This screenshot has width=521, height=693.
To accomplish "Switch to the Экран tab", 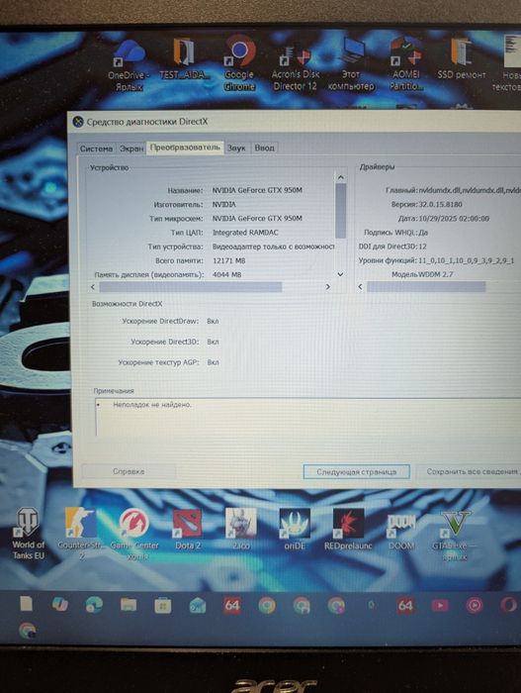I will tap(132, 148).
